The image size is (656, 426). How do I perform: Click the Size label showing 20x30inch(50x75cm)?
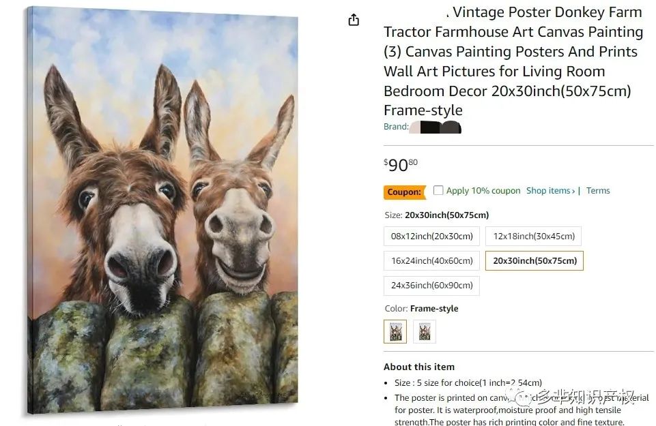point(436,215)
